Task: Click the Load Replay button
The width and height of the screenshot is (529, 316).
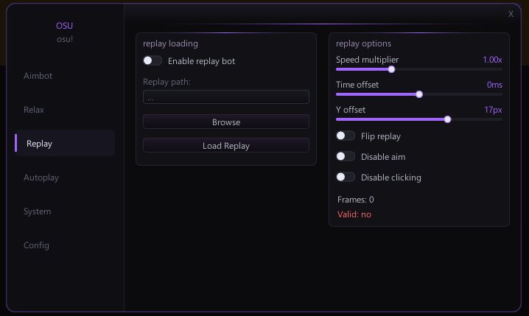Action: (x=226, y=145)
